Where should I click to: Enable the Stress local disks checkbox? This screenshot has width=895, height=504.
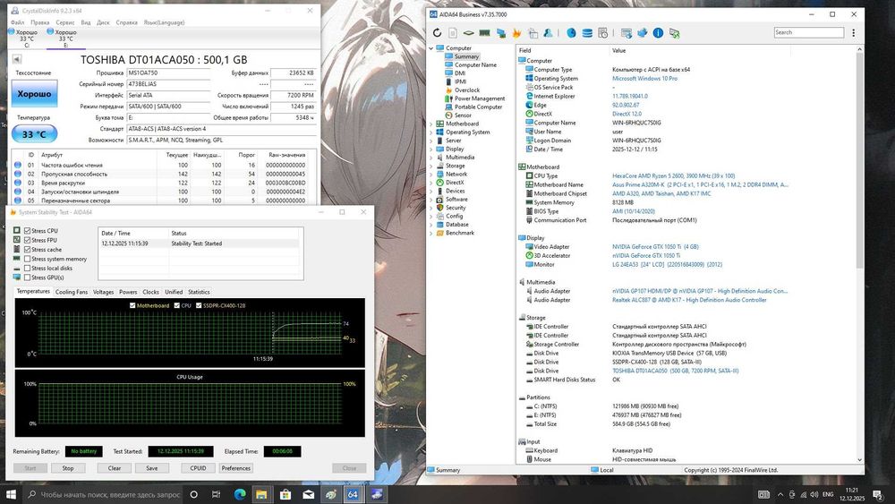click(28, 268)
